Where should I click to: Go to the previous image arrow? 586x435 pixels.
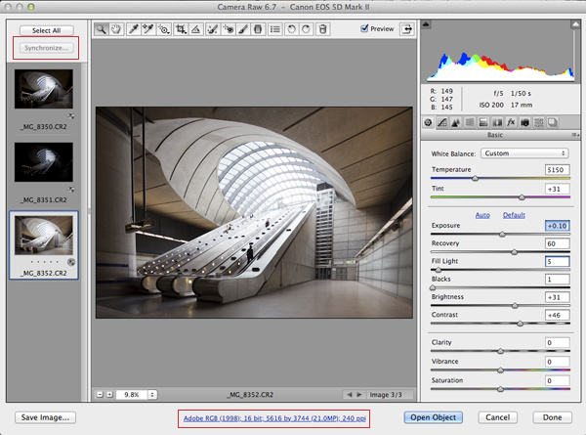pyautogui.click(x=349, y=394)
